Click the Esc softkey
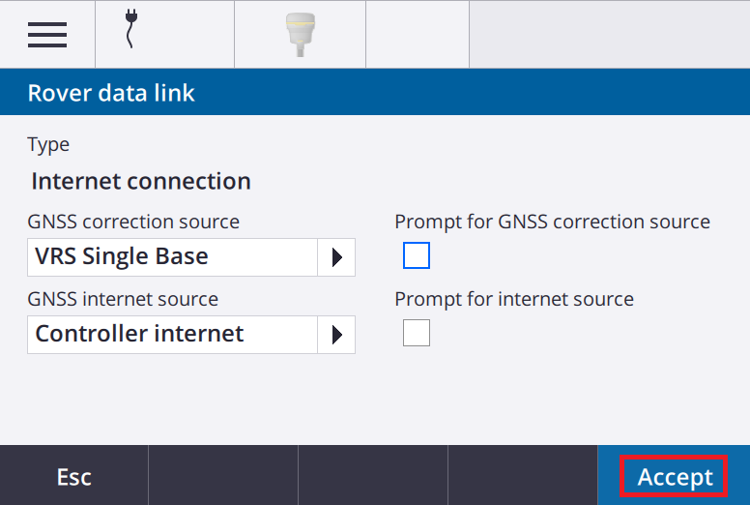This screenshot has width=750, height=505. click(x=74, y=476)
